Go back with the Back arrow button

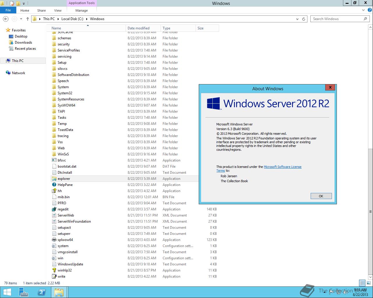pyautogui.click(x=6, y=19)
